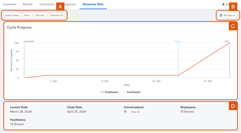Expand the Slice By options

coord(40,15)
